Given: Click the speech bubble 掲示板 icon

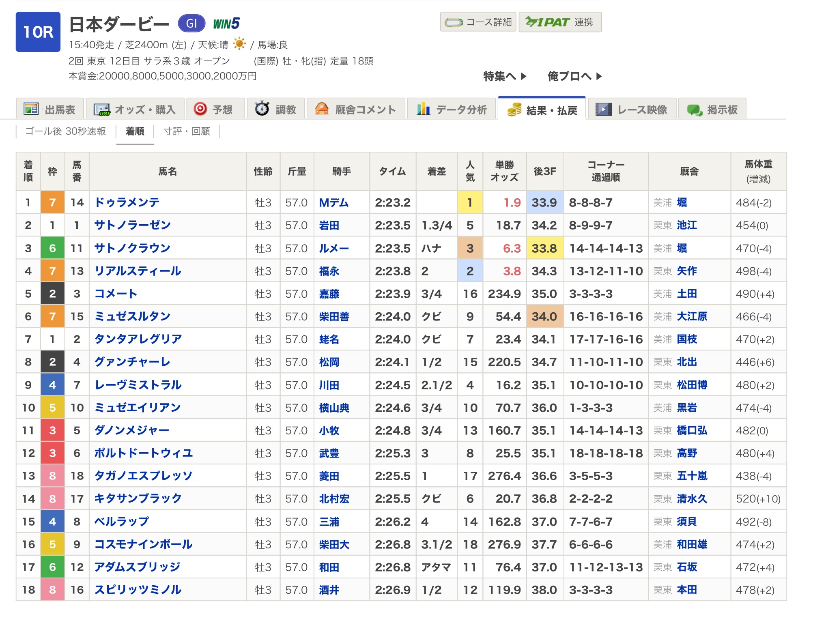Looking at the screenshot, I should (x=695, y=110).
